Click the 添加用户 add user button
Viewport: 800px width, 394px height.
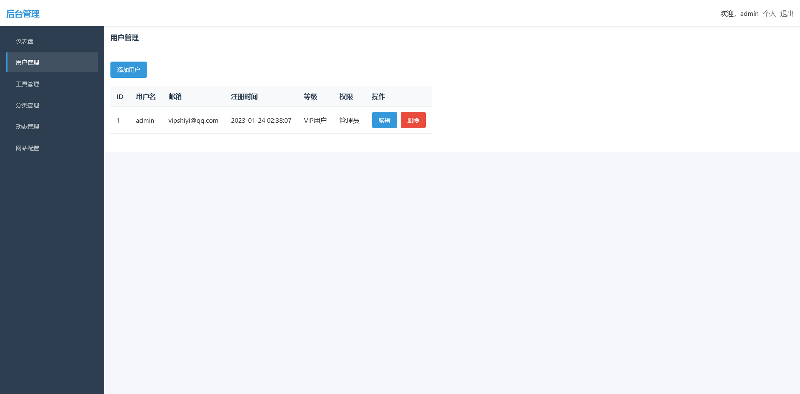(128, 69)
